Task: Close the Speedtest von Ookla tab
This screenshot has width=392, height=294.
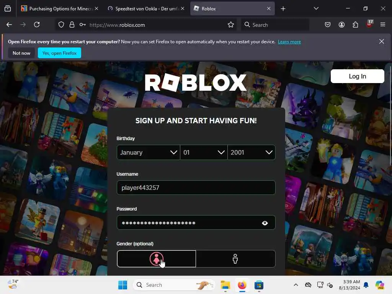Action: (183, 8)
